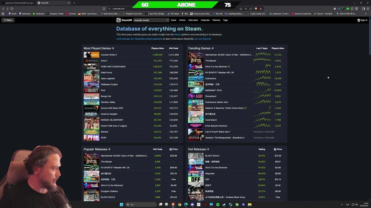
Task: Open Steam from the taskbar
Action: (224, 205)
